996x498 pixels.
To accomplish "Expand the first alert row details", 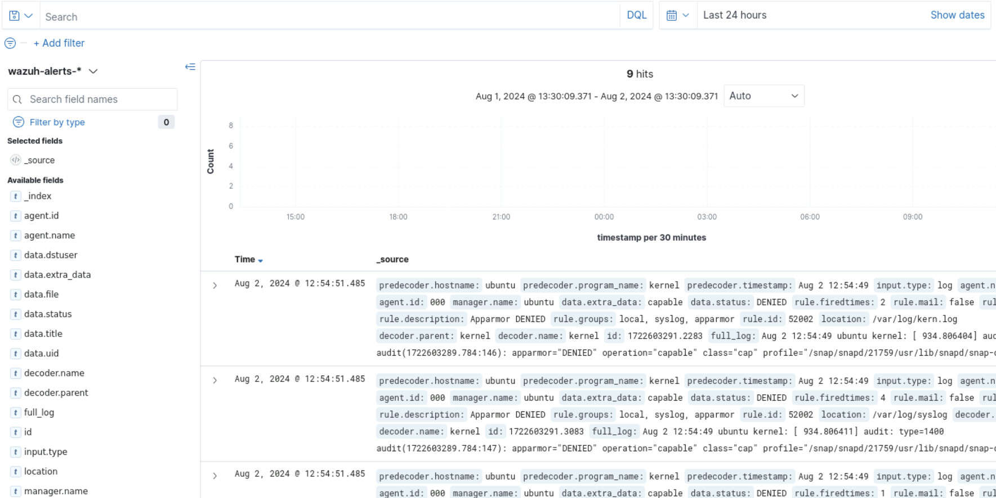I will click(215, 286).
